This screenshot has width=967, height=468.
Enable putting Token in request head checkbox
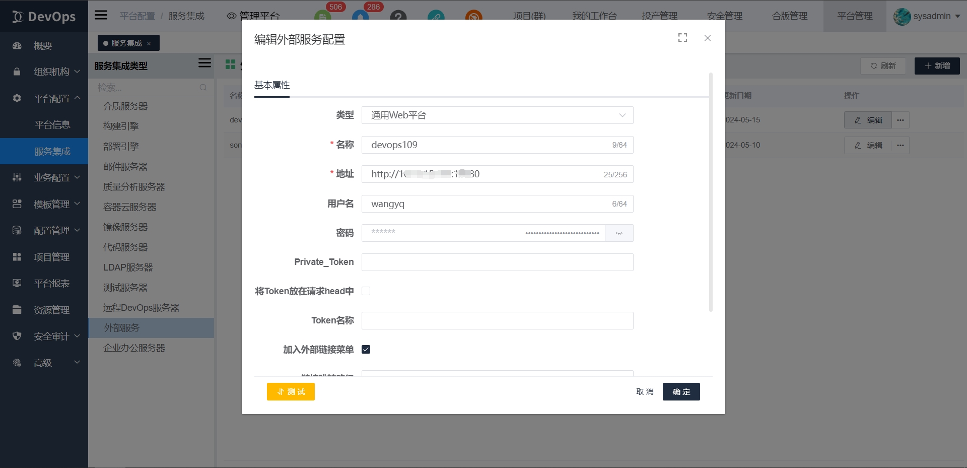tap(366, 291)
